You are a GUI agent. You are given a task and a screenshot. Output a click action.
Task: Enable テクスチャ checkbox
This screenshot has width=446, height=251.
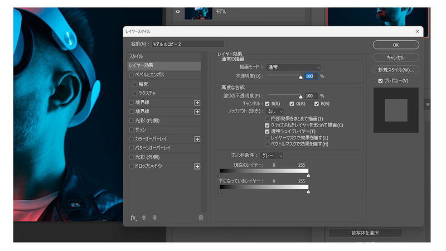click(135, 93)
